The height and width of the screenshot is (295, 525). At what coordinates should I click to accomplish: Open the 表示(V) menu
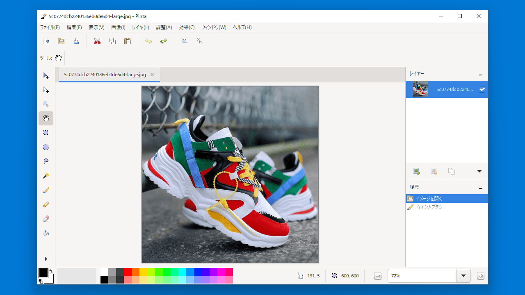(x=96, y=27)
